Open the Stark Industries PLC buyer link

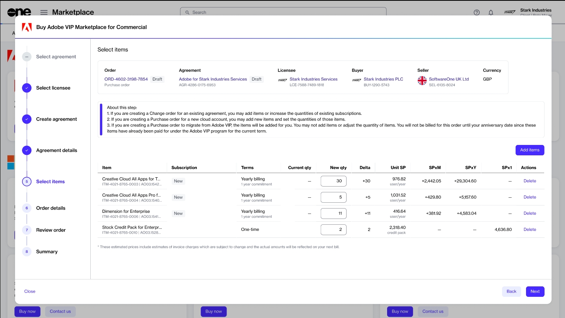click(383, 79)
